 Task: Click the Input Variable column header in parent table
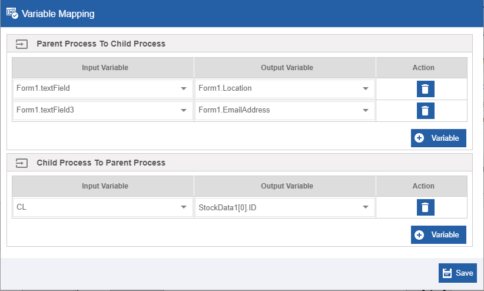coord(105,68)
